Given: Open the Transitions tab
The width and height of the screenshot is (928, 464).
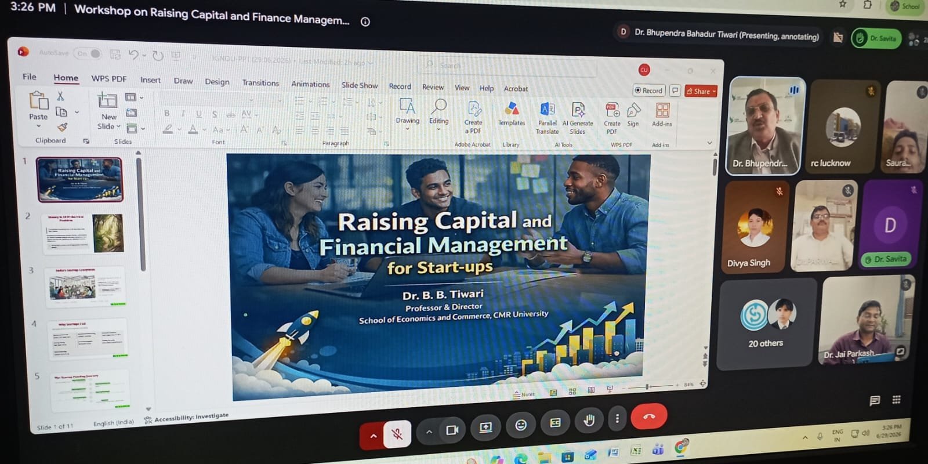Looking at the screenshot, I should pyautogui.click(x=260, y=83).
